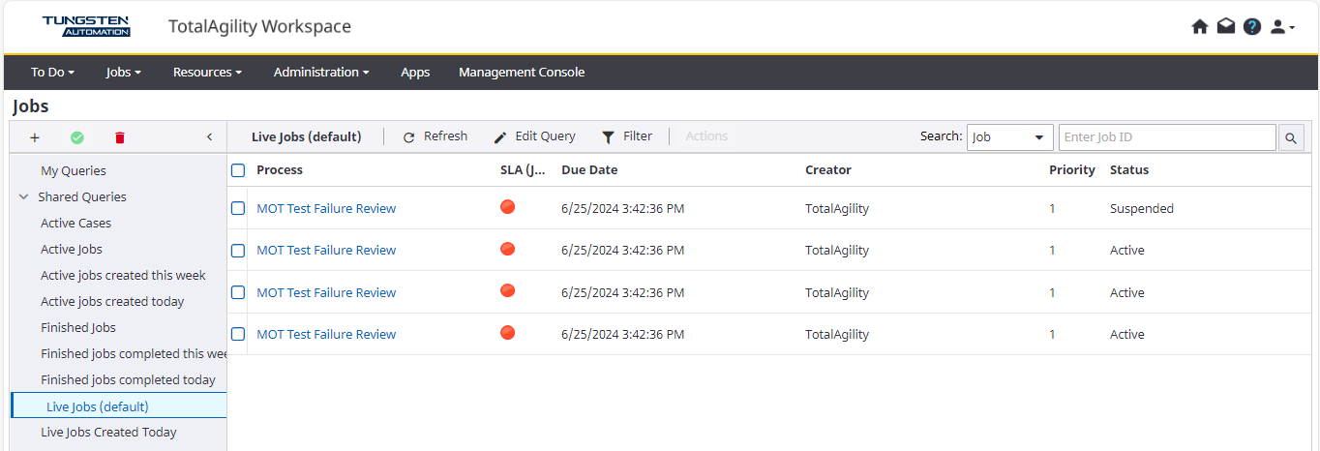The width and height of the screenshot is (1320, 451).
Task: Open the To Do menu
Action: click(x=52, y=72)
